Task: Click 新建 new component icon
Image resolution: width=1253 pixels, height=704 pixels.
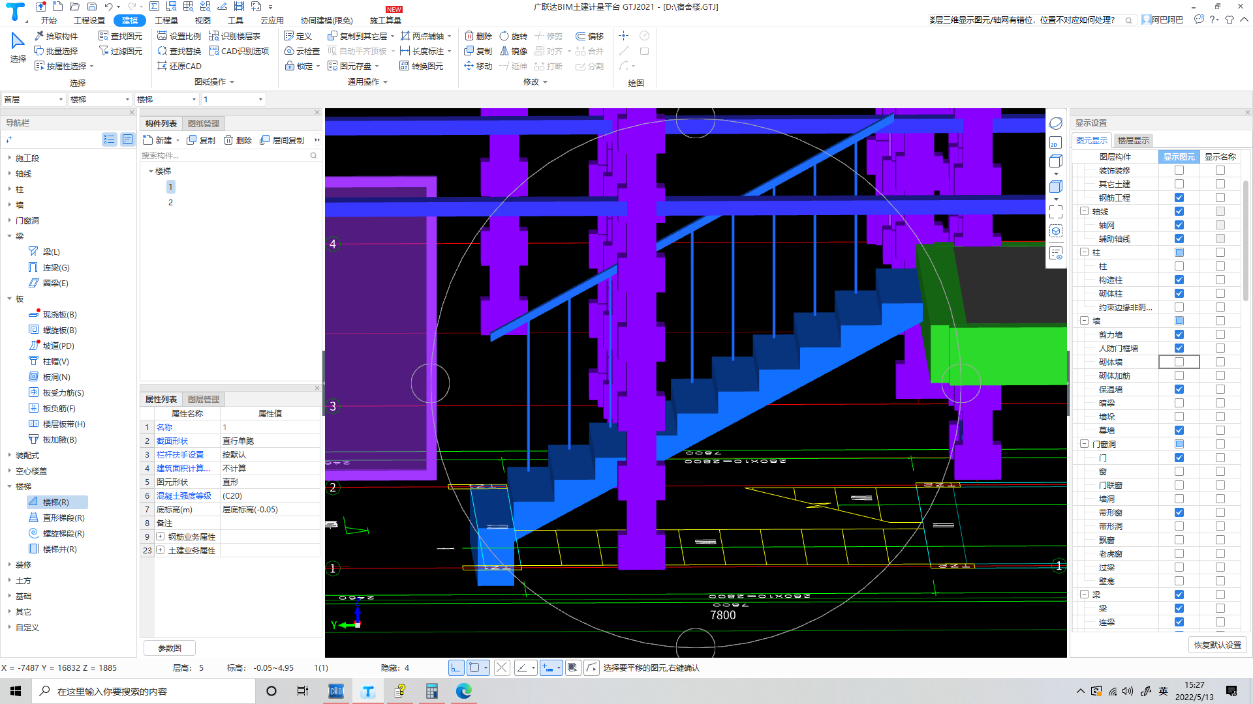Action: pyautogui.click(x=157, y=140)
